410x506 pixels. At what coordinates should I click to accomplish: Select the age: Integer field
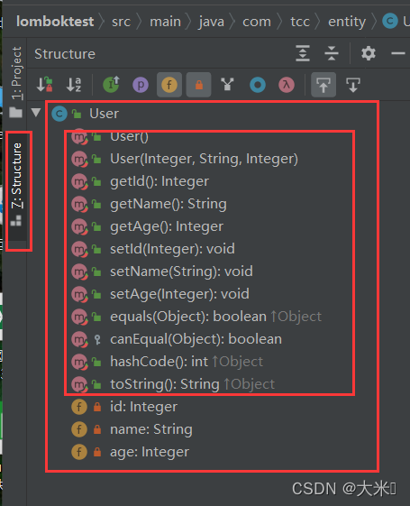pyautogui.click(x=150, y=452)
